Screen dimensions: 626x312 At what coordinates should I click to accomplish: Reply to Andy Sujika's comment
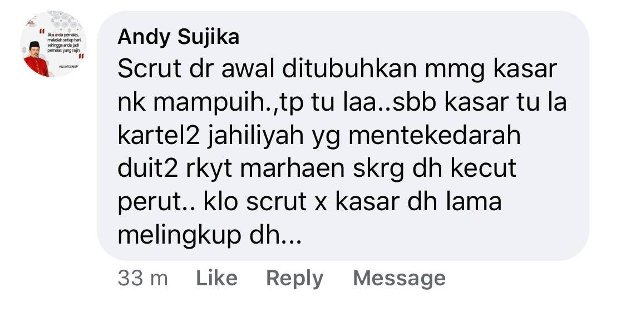click(x=294, y=279)
